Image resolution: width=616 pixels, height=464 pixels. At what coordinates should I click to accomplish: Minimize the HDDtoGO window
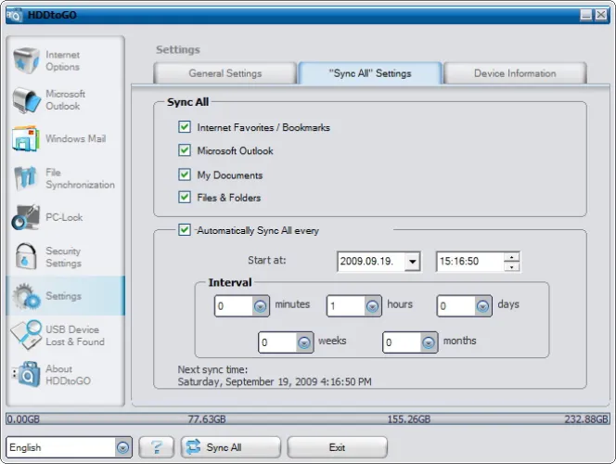(x=586, y=15)
